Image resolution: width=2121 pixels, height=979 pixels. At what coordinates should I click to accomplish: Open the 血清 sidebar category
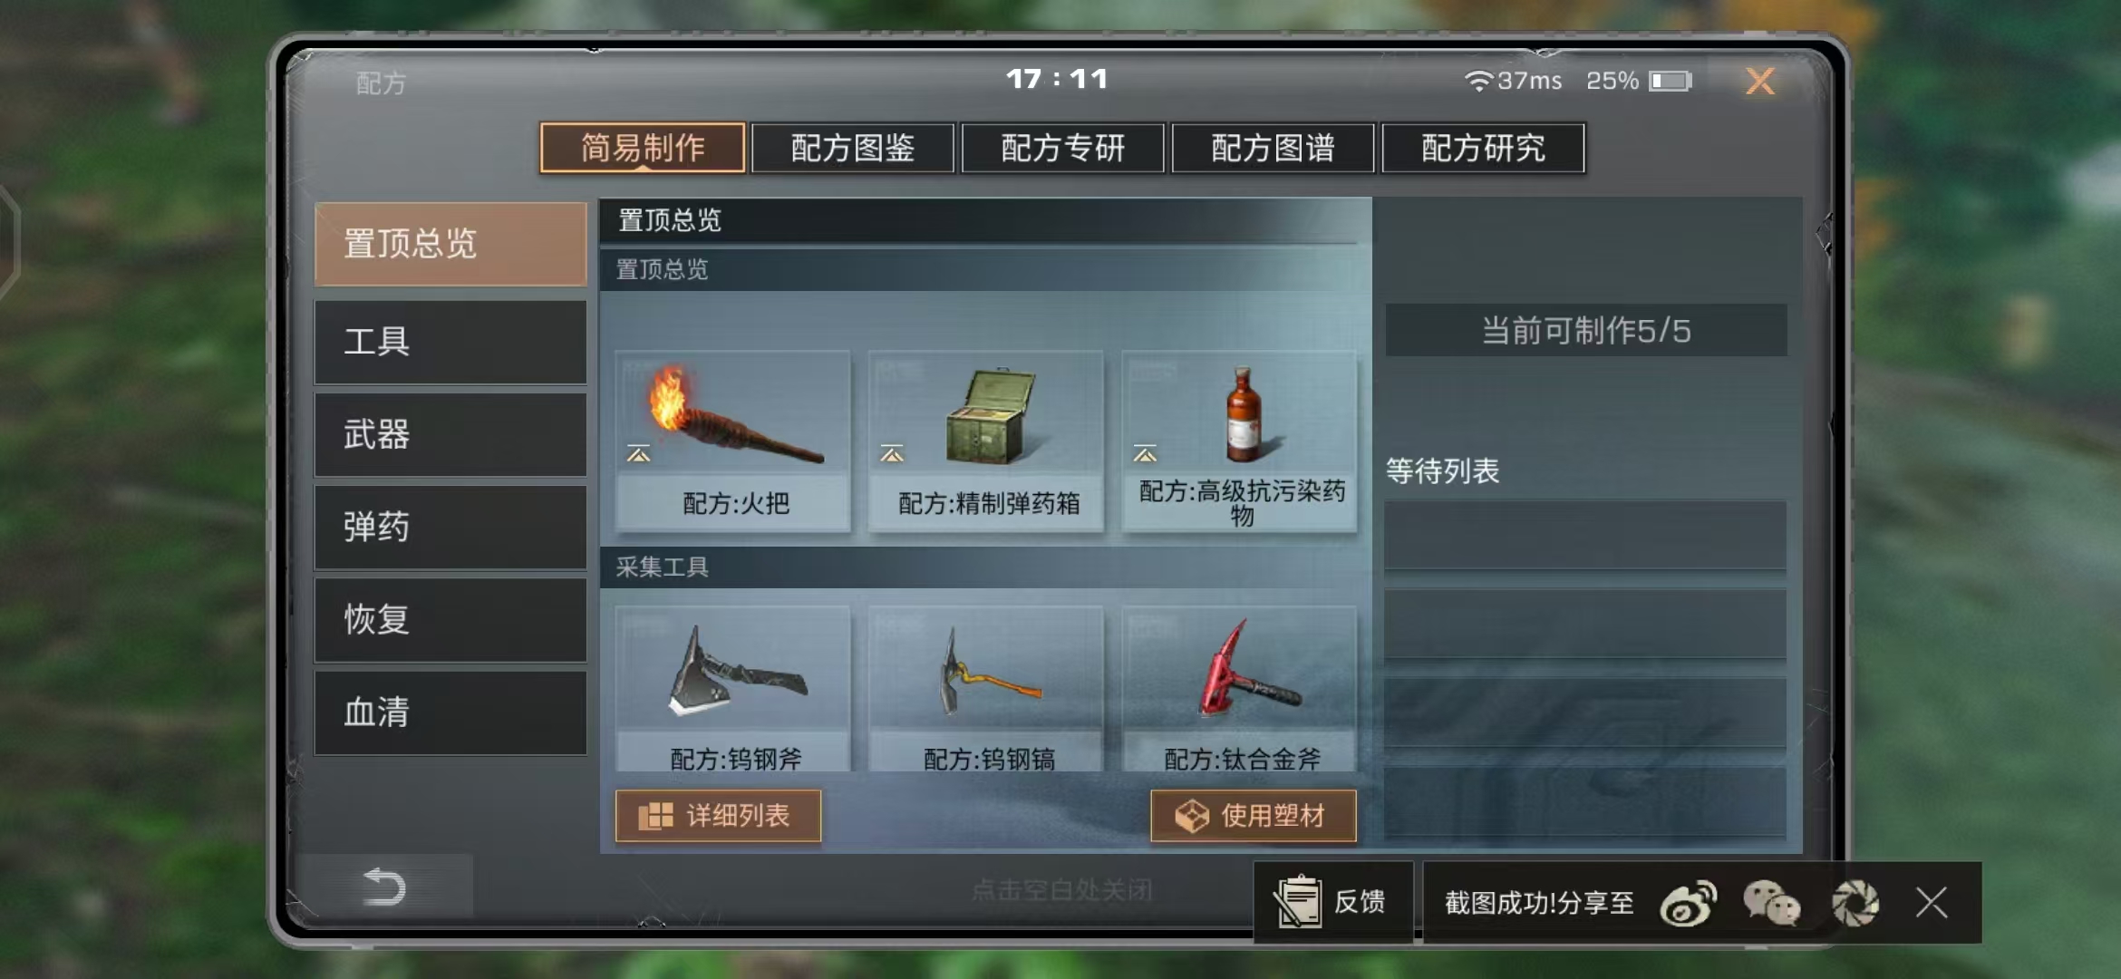(450, 712)
